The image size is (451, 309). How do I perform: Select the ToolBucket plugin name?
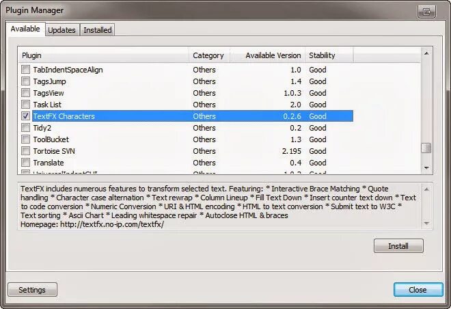coord(51,139)
